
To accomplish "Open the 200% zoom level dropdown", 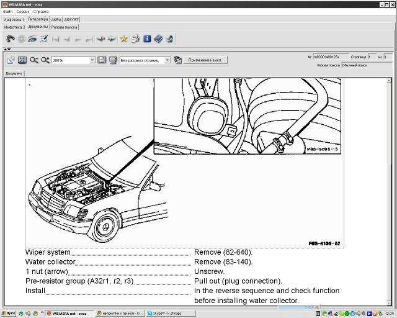I will pyautogui.click(x=92, y=60).
